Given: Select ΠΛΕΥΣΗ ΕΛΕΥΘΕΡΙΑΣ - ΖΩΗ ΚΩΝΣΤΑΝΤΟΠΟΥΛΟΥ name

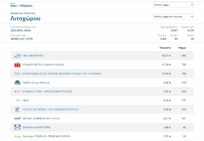Looking at the screenshot, I should tap(51, 109).
